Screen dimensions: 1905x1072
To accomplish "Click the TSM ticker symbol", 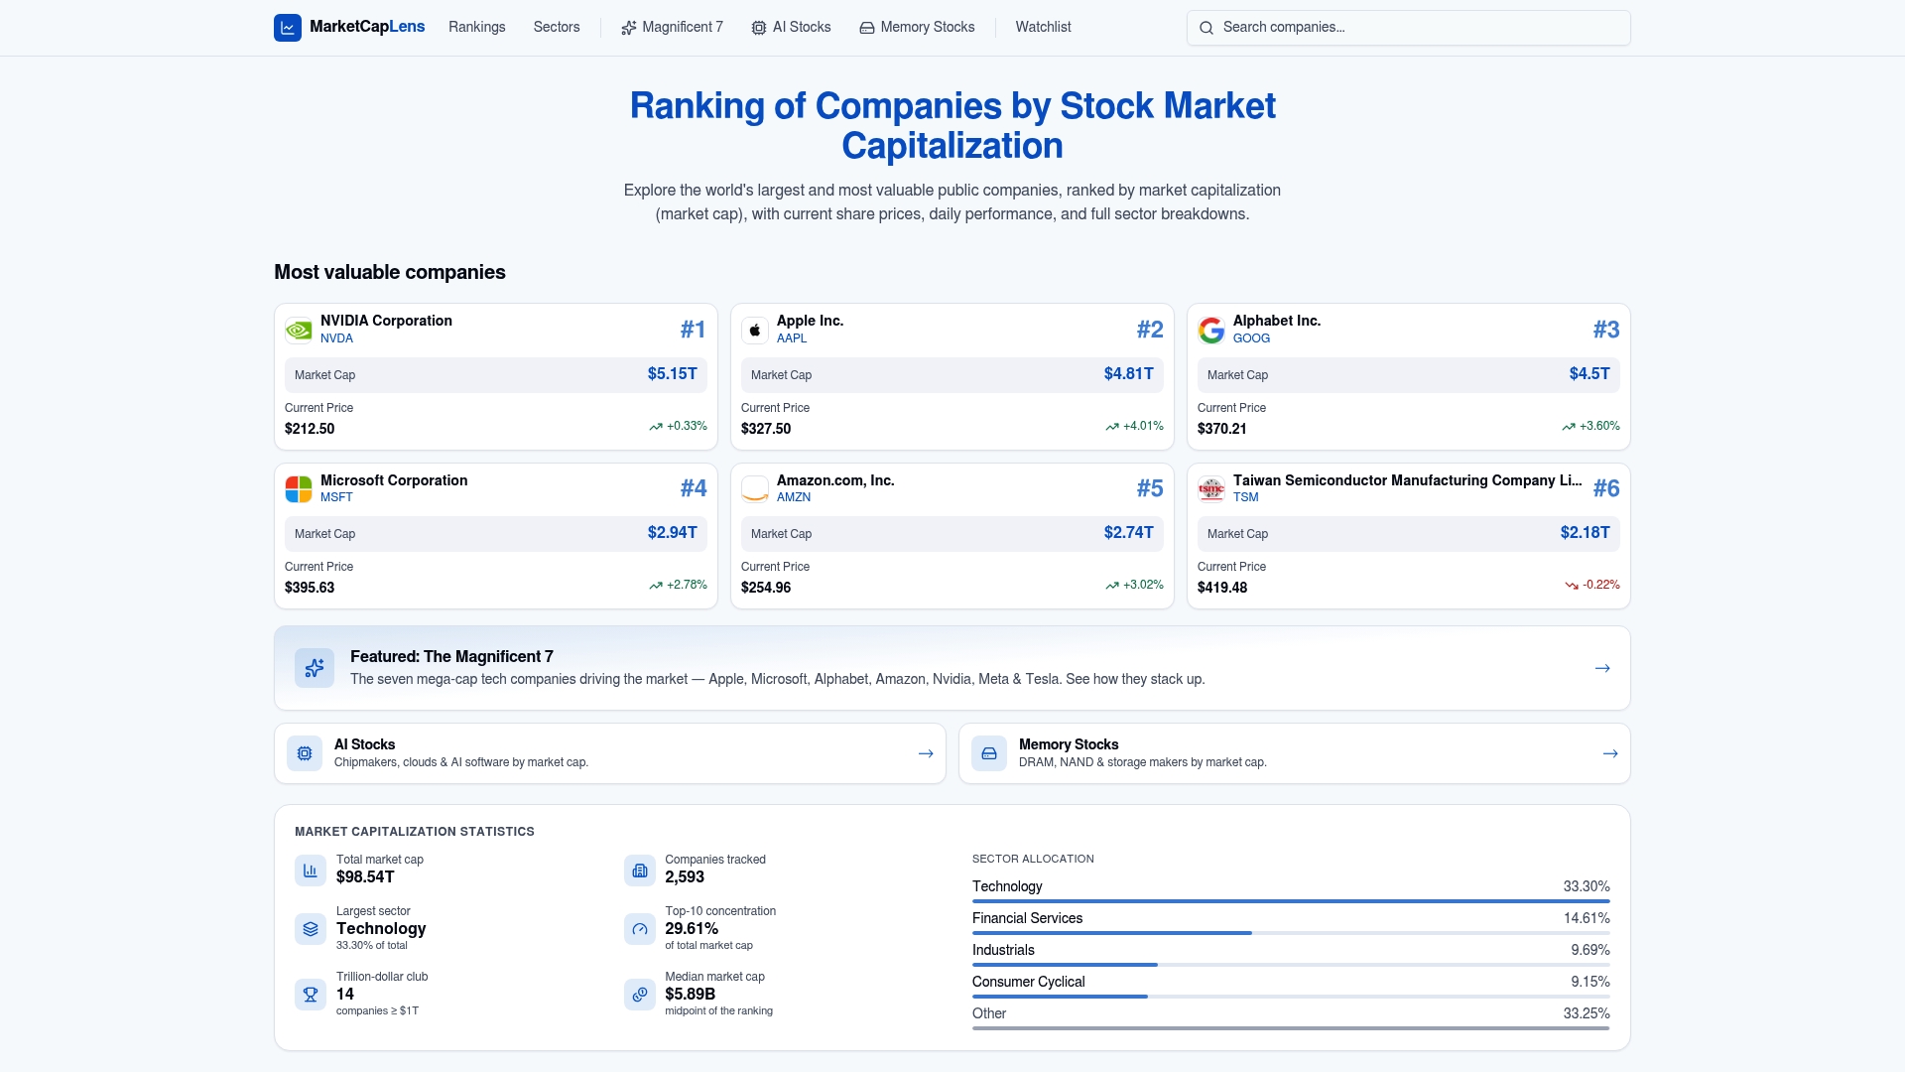I will pyautogui.click(x=1245, y=497).
